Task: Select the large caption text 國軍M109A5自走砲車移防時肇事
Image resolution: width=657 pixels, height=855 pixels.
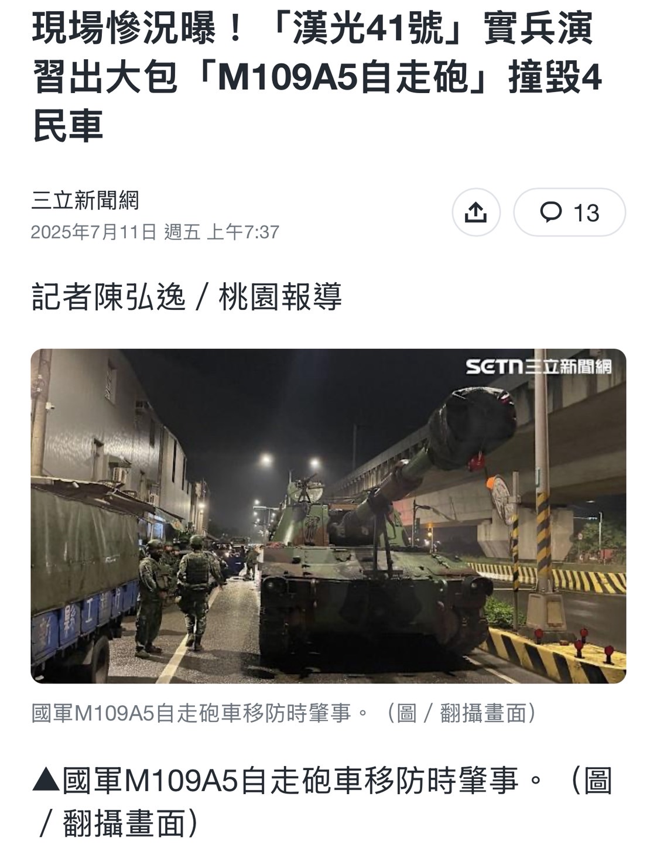Action: [290, 781]
